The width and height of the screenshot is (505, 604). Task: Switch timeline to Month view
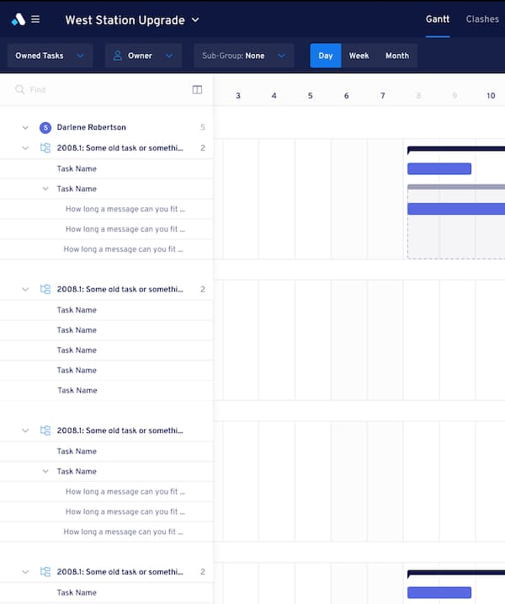coord(396,56)
